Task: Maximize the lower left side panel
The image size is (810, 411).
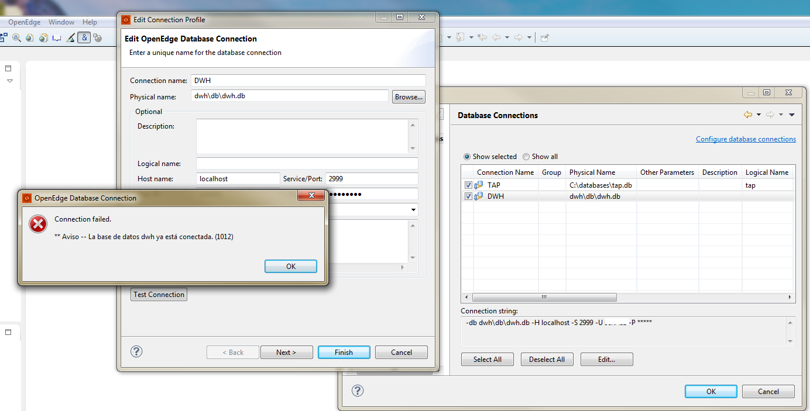Action: 8,331
